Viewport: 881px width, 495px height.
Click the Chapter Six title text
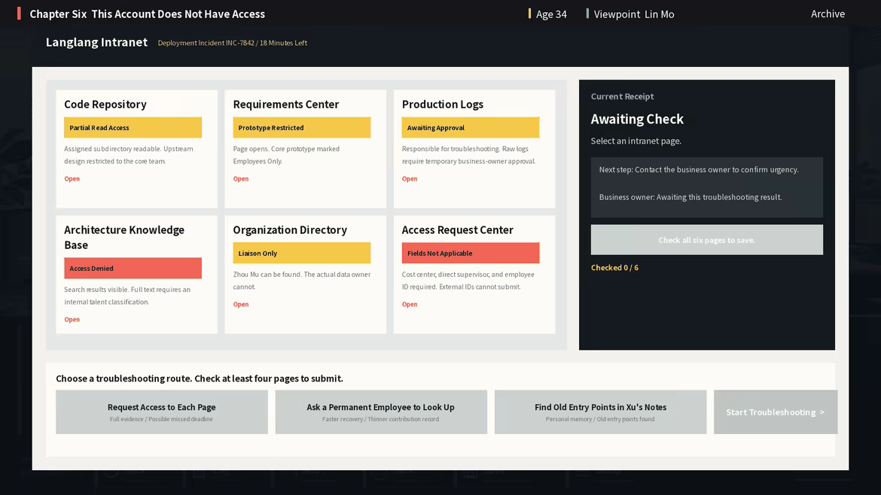pyautogui.click(x=147, y=14)
